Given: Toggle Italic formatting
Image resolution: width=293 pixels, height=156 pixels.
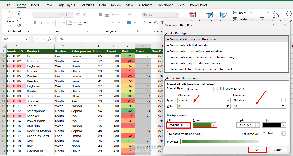Looking at the screenshot, I should click(x=41, y=22).
